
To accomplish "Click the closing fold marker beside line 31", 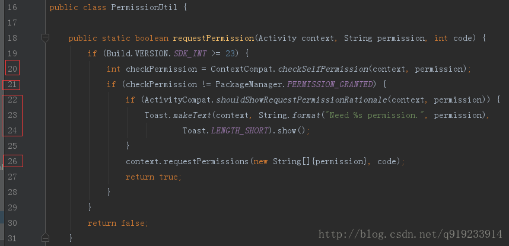I will (46, 238).
